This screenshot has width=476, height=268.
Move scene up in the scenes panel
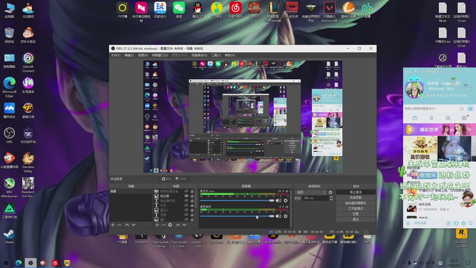point(127,225)
